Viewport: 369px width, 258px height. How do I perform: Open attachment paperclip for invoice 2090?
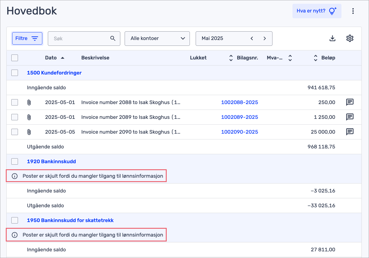pos(29,132)
